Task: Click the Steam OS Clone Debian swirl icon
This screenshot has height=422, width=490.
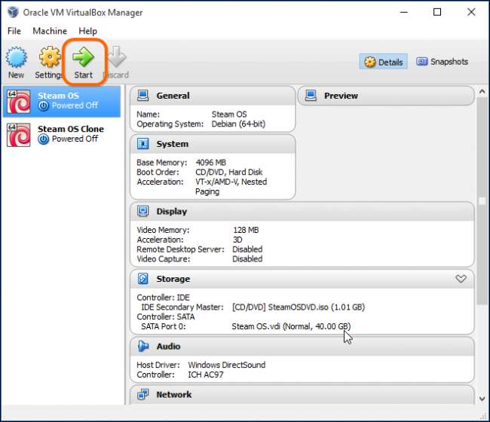Action: pos(18,135)
